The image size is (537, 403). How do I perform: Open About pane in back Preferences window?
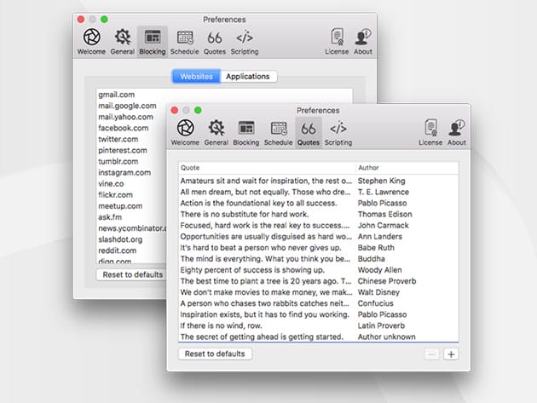click(x=363, y=42)
